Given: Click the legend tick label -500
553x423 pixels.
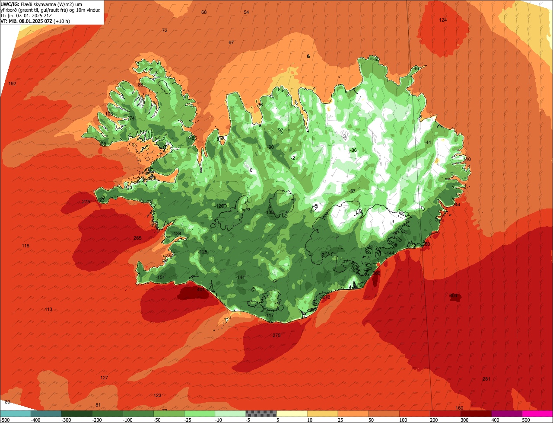Looking at the screenshot, I should tap(5, 420).
